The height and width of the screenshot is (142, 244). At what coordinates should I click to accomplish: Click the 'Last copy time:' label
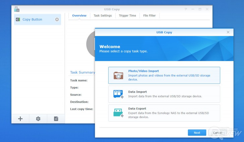[x=81, y=109]
